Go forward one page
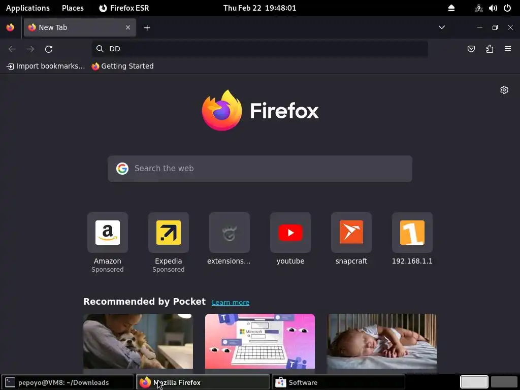Screen dimensions: 520x390 30,49
